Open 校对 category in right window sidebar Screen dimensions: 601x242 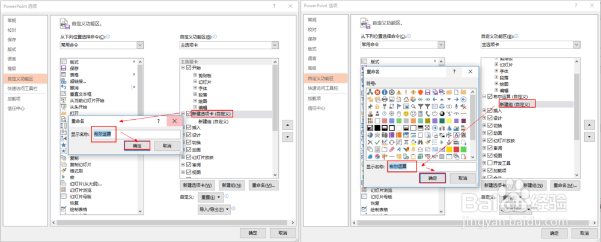click(x=326, y=30)
